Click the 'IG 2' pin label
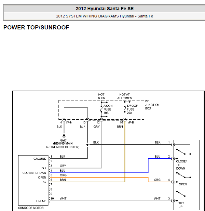Viewport: 205px width, 211px height. (43, 168)
